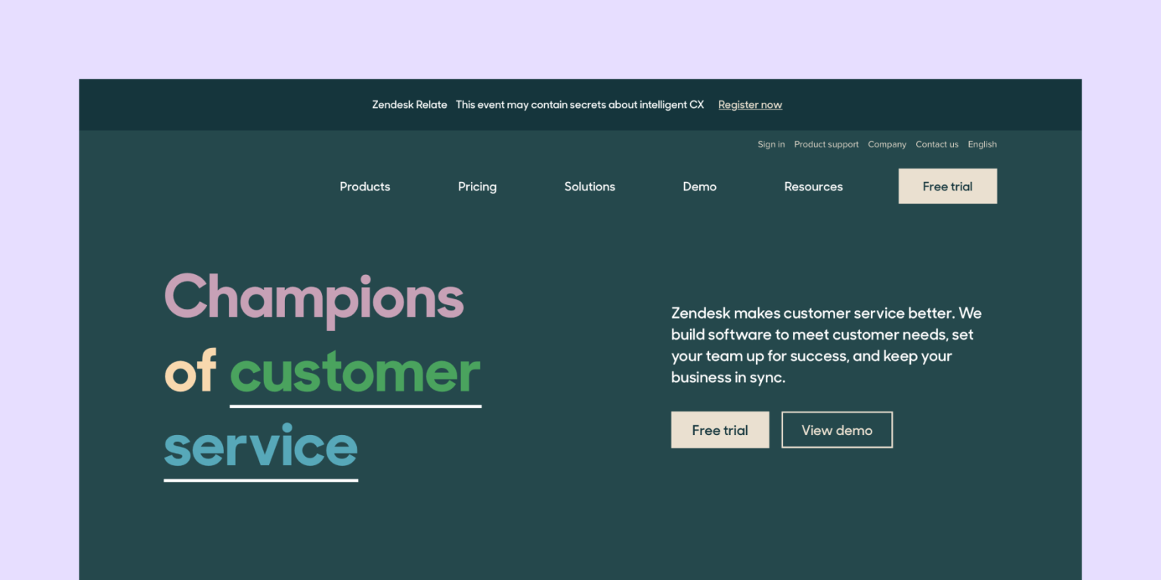Open the Sign in link
This screenshot has width=1161, height=580.
771,144
